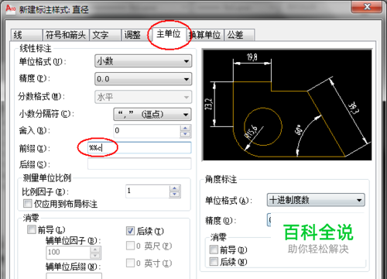Click the dimension preview image
This screenshot has height=279, width=387.
pyautogui.click(x=287, y=105)
